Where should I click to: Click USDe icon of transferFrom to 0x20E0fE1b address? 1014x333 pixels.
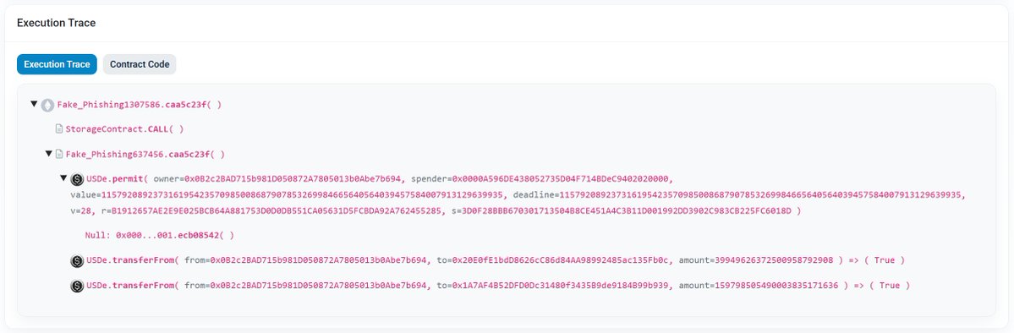[x=77, y=260]
